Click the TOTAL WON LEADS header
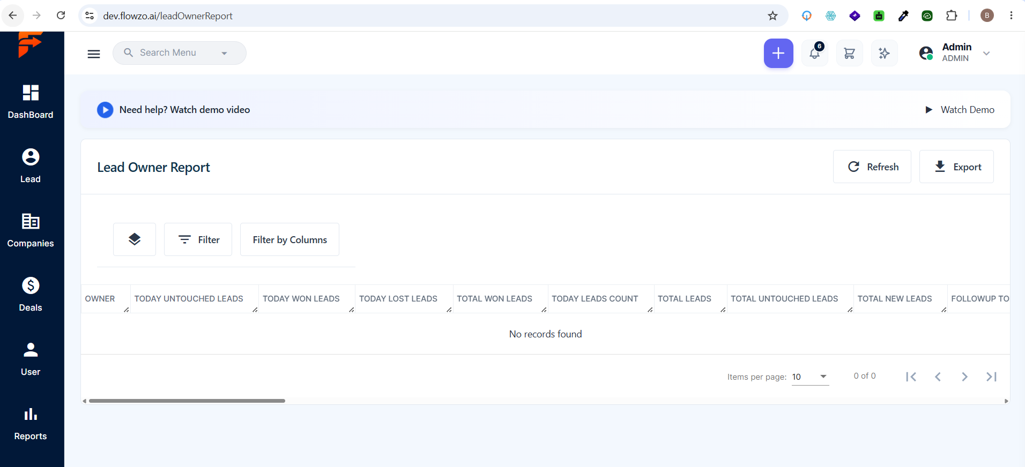This screenshot has width=1025, height=467. (495, 299)
